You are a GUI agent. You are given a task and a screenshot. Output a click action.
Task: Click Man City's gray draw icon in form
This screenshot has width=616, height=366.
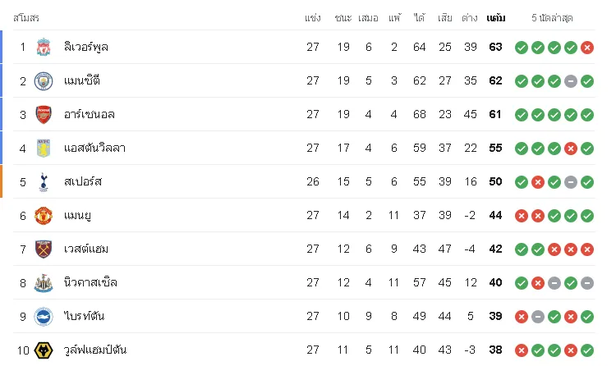571,81
